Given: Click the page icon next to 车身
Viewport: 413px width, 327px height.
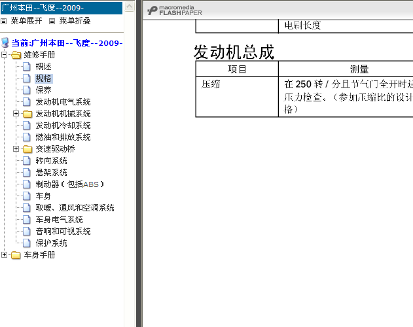Looking at the screenshot, I should tap(27, 196).
